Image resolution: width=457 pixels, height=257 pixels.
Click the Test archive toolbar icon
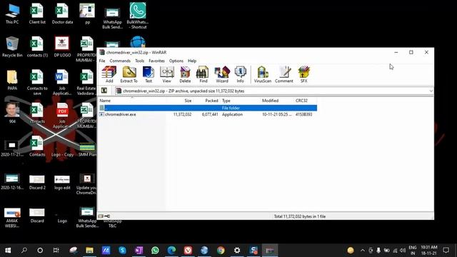[x=149, y=74]
